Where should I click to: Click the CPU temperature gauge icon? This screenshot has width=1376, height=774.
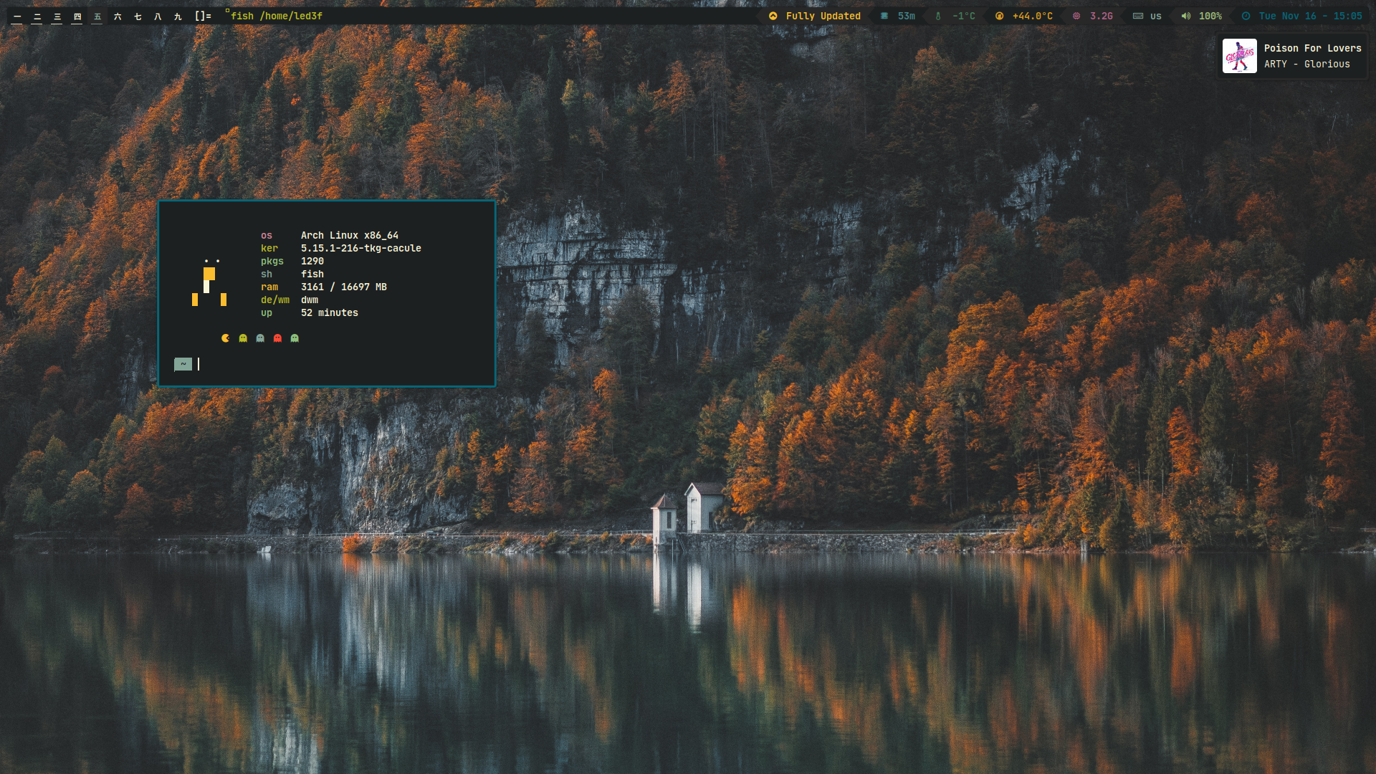tap(999, 16)
